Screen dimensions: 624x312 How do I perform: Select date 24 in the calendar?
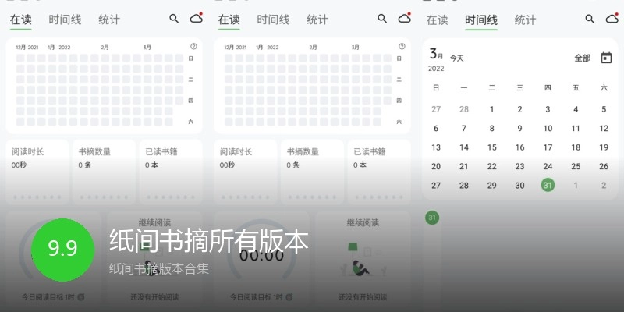[548, 166]
